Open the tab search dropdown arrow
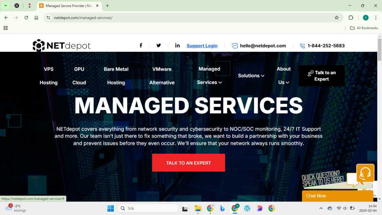382x215 pixels. click(6, 6)
